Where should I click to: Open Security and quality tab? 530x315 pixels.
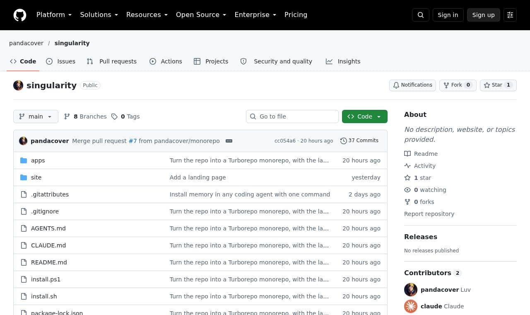[276, 61]
